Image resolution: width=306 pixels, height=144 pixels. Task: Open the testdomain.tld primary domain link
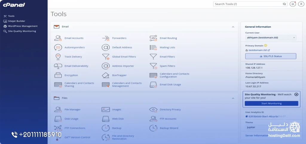(x=258, y=50)
